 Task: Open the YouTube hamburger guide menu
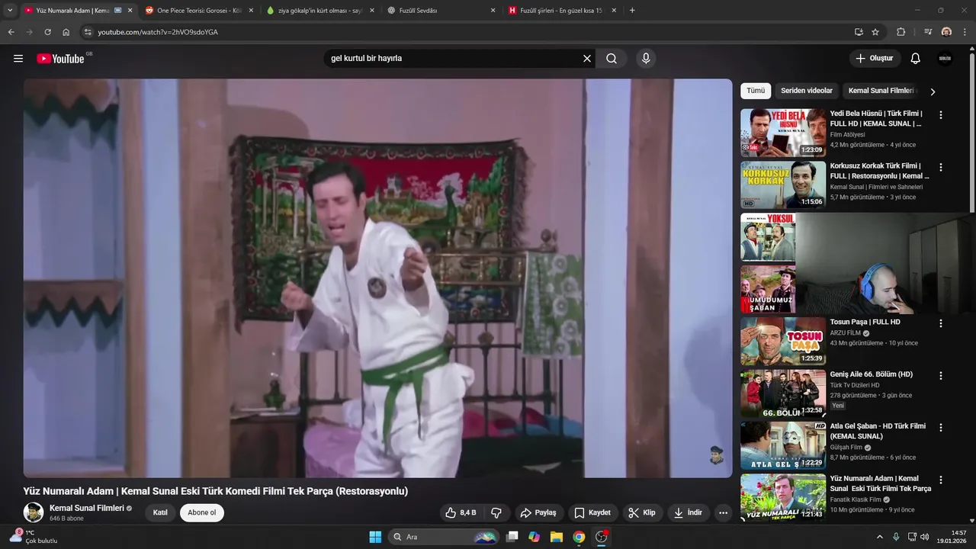click(18, 59)
